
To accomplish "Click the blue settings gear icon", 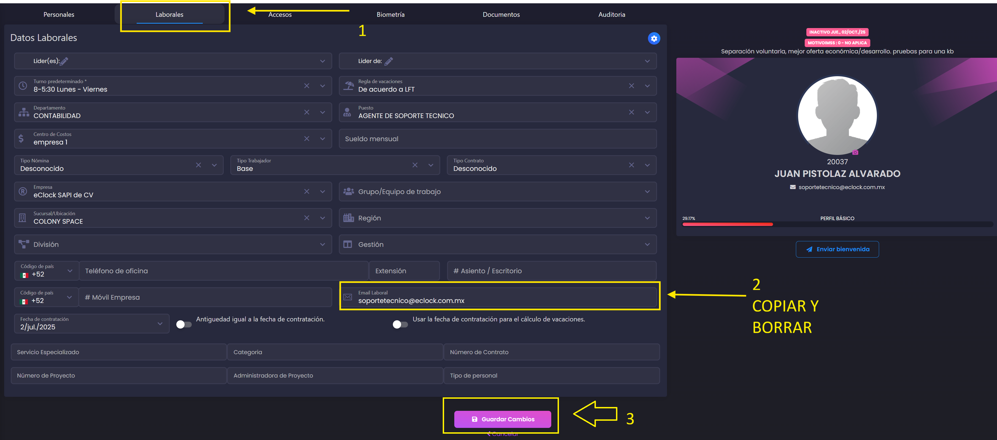I will pyautogui.click(x=654, y=38).
